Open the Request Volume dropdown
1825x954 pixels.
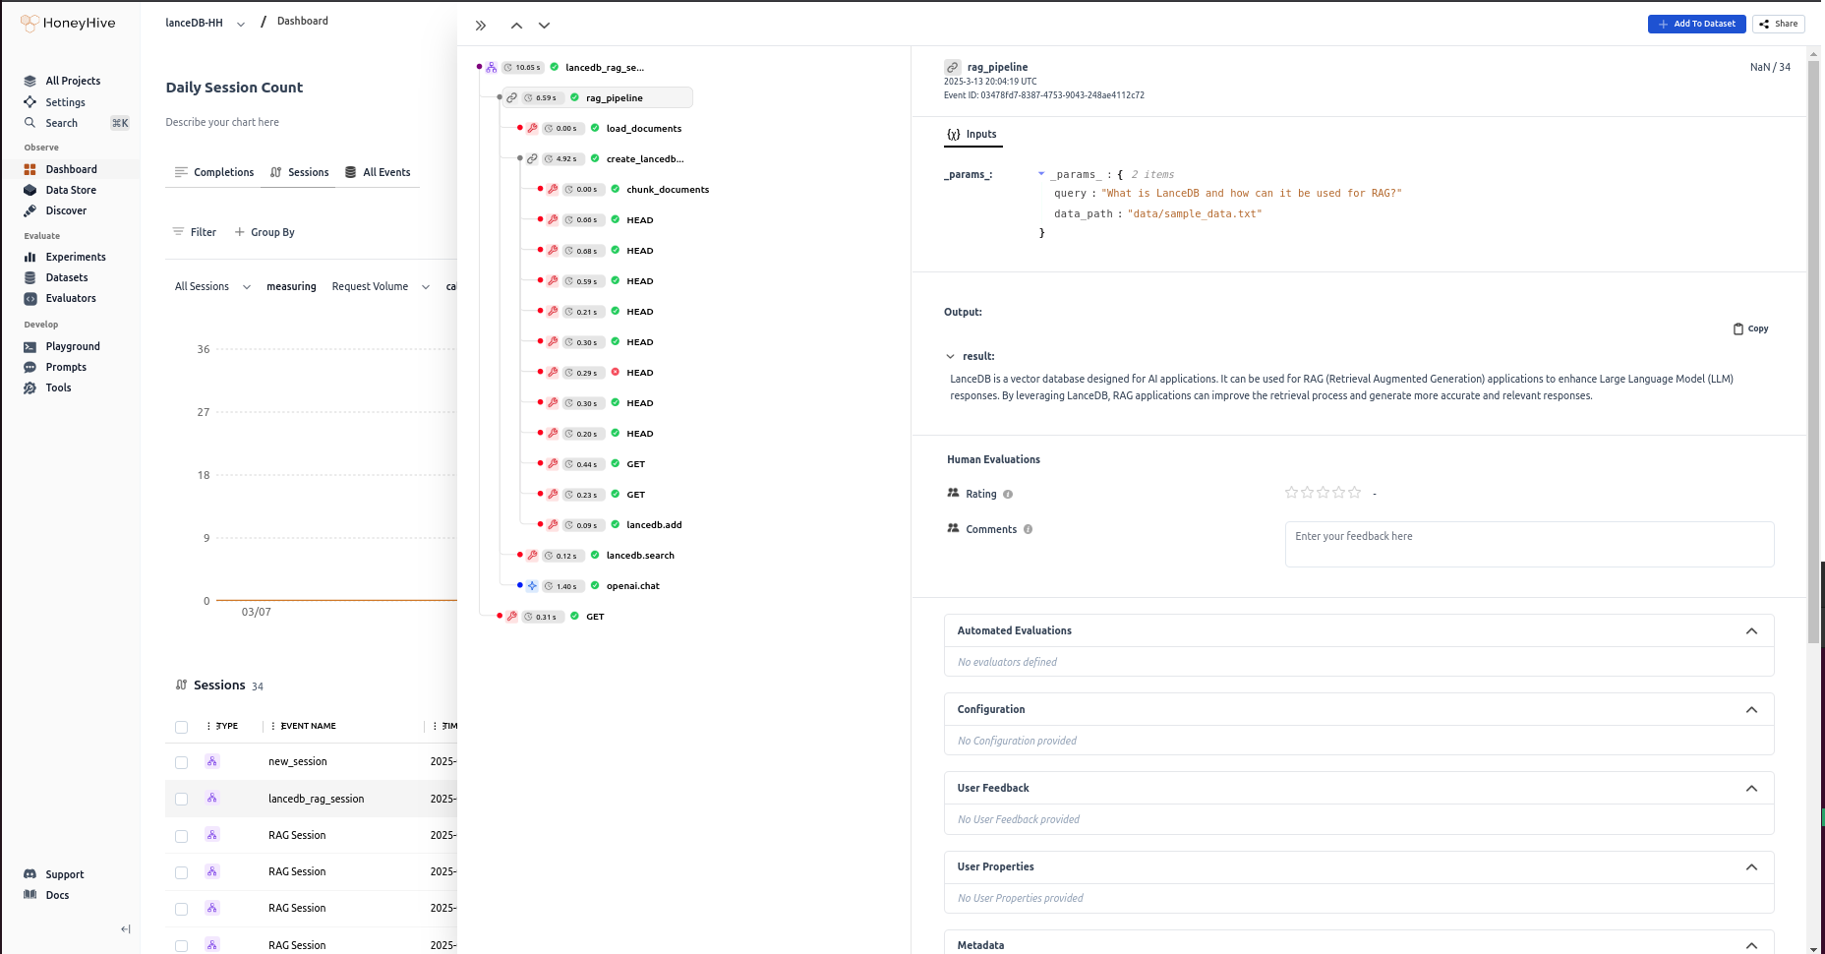381,287
